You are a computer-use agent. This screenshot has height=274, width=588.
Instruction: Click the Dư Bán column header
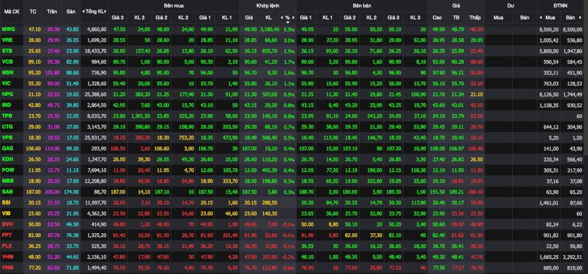coord(524,17)
